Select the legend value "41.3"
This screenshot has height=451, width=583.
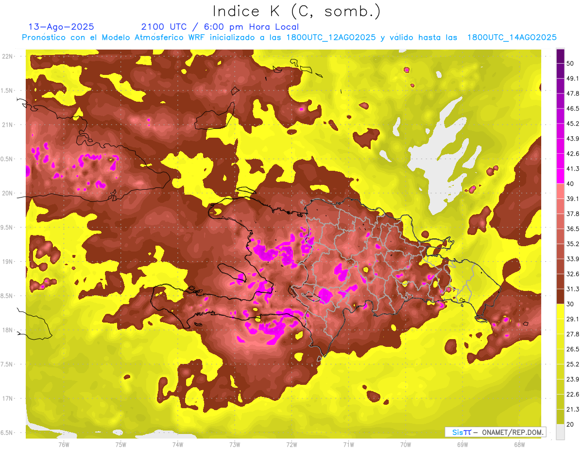tap(572, 169)
